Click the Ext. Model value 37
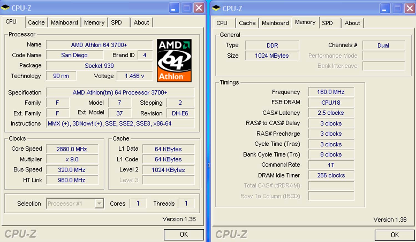Screen dimensions: 416x242 pyautogui.click(x=120, y=113)
